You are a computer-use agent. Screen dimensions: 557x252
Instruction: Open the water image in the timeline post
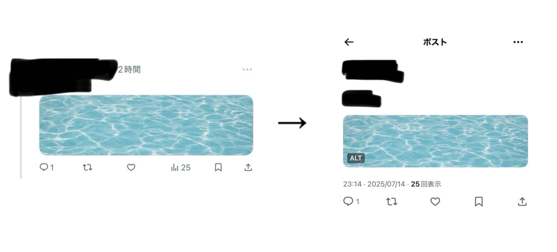click(x=146, y=125)
